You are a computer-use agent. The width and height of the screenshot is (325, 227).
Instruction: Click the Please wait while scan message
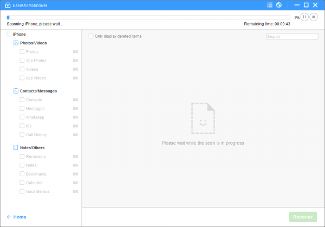click(203, 143)
